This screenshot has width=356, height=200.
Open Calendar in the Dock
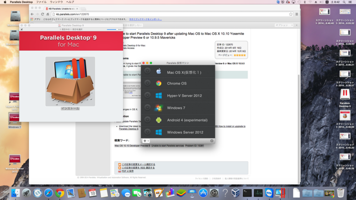point(93,193)
